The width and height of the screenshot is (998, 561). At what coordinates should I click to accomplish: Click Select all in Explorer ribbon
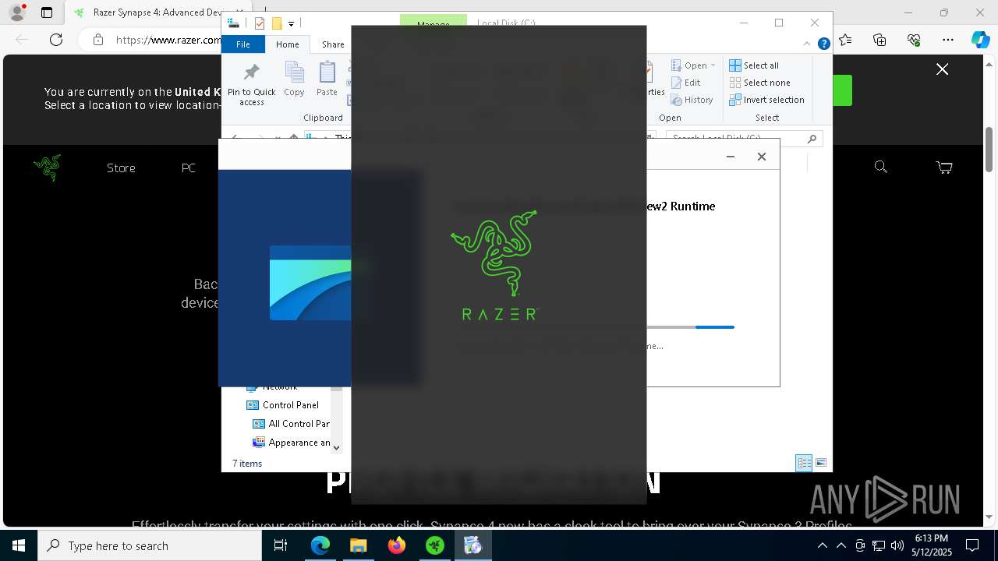click(754, 65)
